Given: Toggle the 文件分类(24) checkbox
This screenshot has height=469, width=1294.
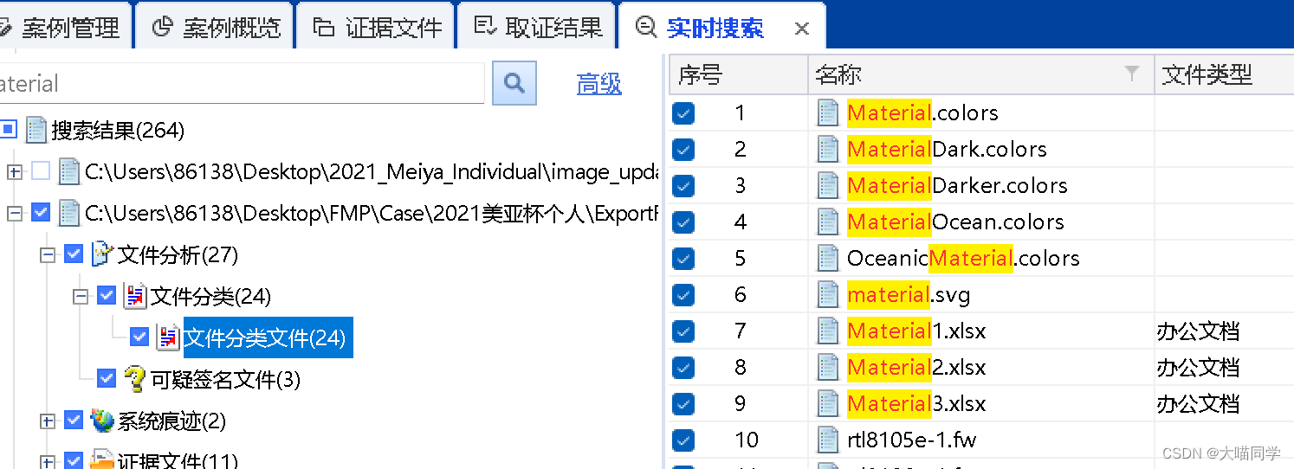Looking at the screenshot, I should (x=107, y=295).
